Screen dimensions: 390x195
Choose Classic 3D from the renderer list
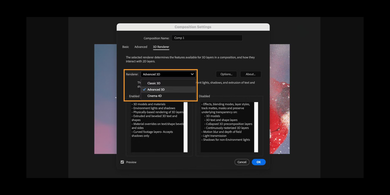click(x=154, y=83)
